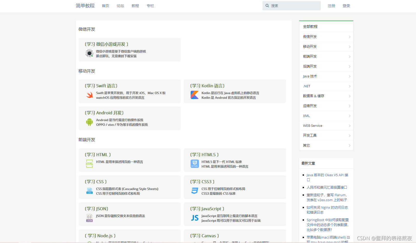Screen dimensions: 416x243
Task: Click the green Android robot icon
Action: (x=89, y=122)
